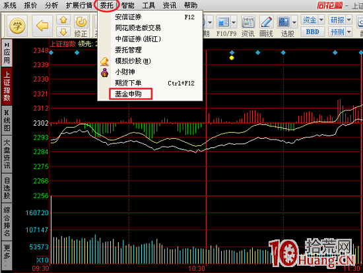The height and width of the screenshot is (273, 363).
Task: Open the 选股 stock picker icon
Action: tap(284, 22)
